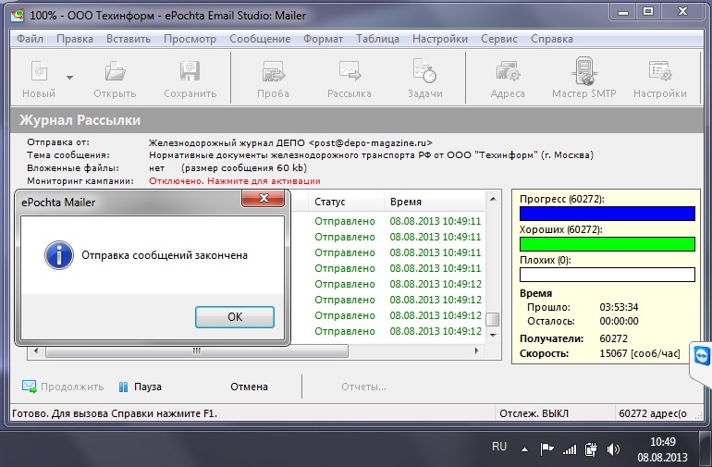Click the log scroll up arrow
This screenshot has height=467, width=712.
493,199
